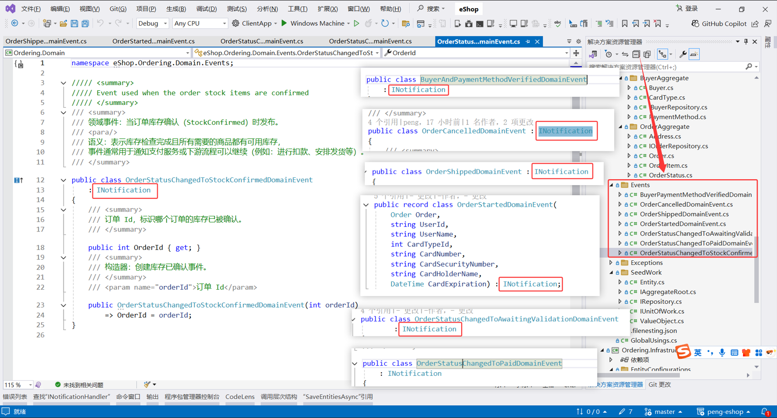The width and height of the screenshot is (777, 418).
Task: Open the 错误列表 panel tab
Action: click(15, 396)
